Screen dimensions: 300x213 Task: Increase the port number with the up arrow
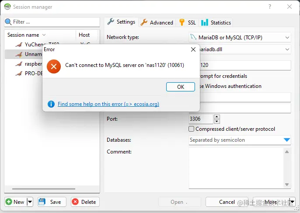pyautogui.click(x=216, y=117)
